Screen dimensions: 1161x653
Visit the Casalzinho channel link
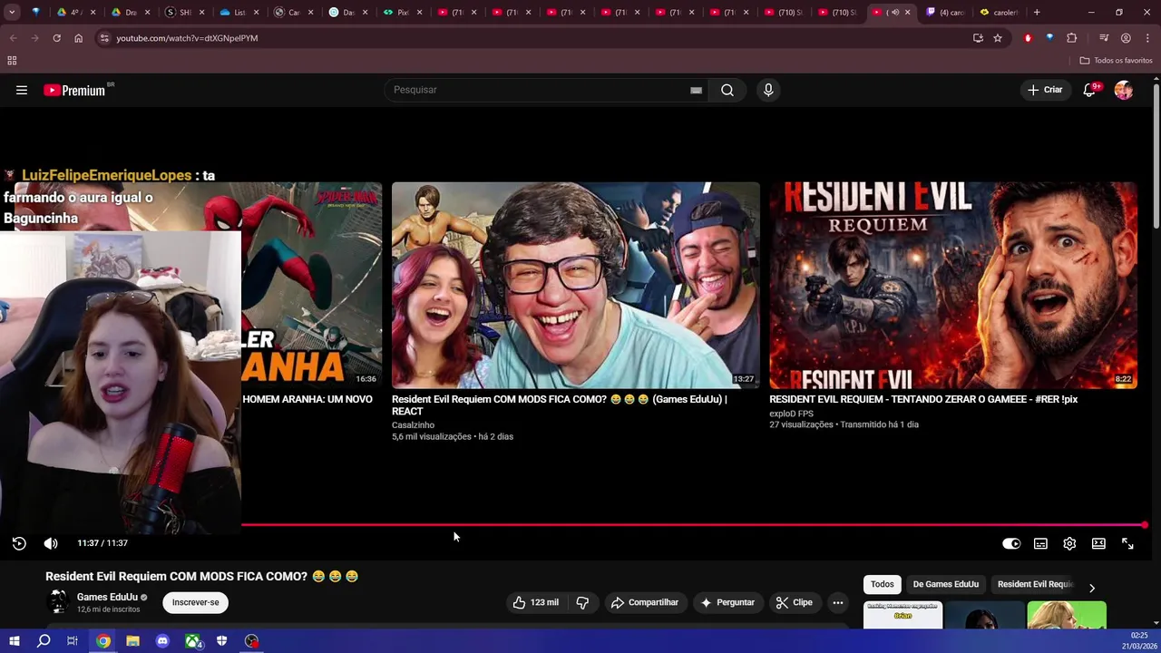pos(413,425)
